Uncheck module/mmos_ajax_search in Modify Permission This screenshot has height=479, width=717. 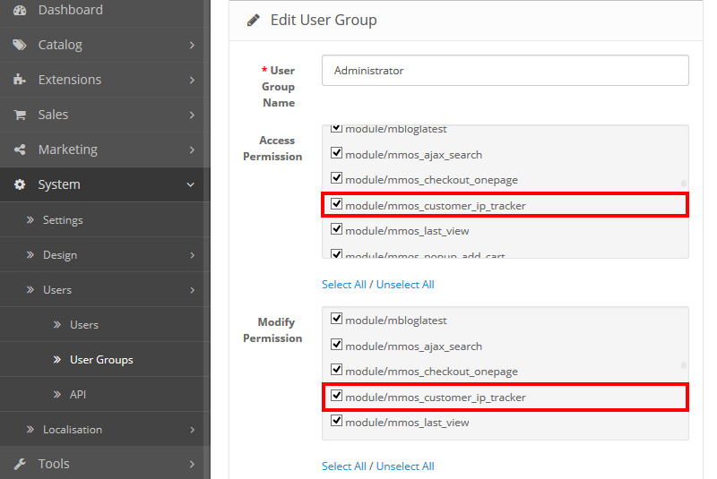click(x=337, y=346)
